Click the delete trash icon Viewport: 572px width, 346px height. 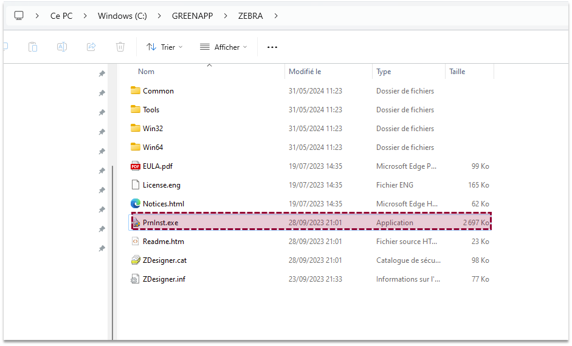pyautogui.click(x=120, y=47)
